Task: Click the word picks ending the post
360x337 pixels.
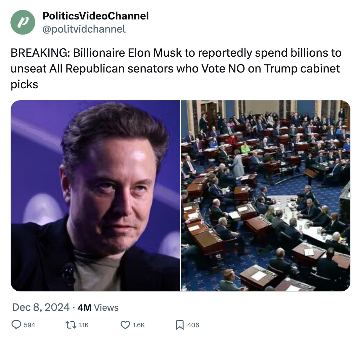Action: click(24, 85)
